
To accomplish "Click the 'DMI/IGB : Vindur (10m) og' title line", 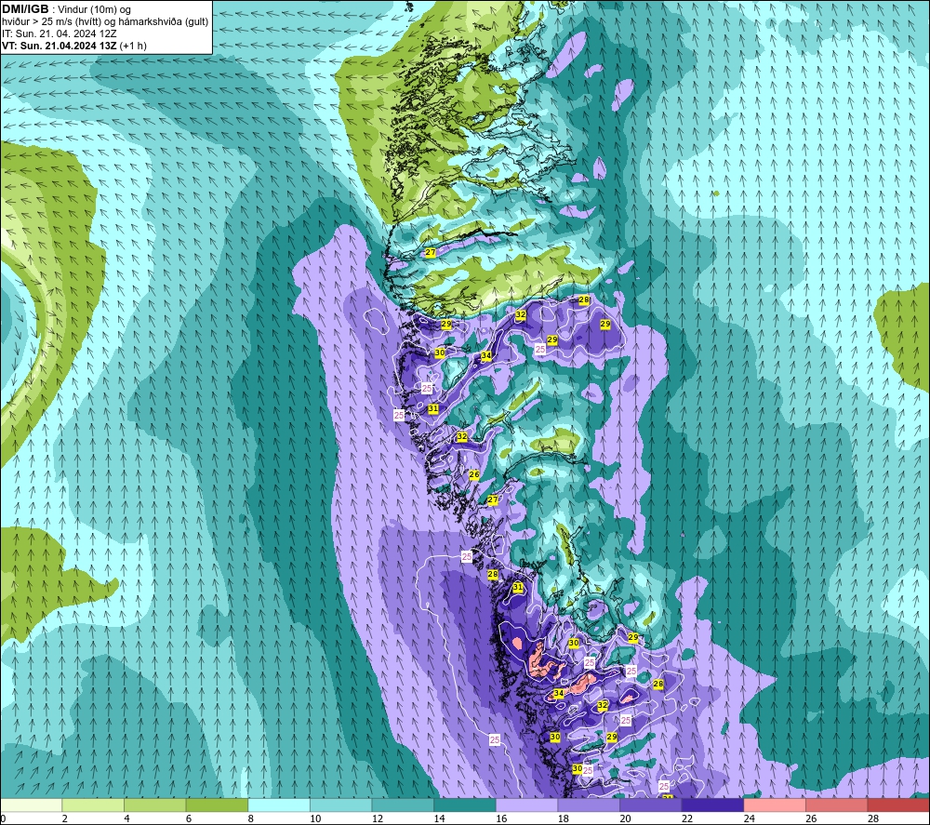I will click(66, 9).
